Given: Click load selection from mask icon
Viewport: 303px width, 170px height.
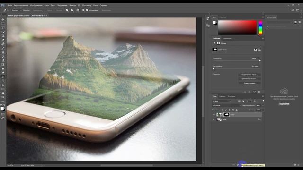Looking at the screenshot, I should (245, 92).
